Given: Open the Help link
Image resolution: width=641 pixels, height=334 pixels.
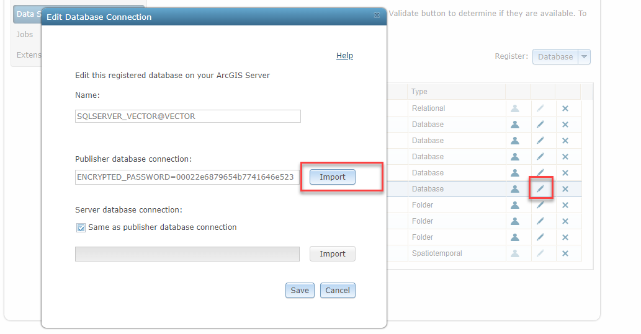Looking at the screenshot, I should [x=344, y=56].
